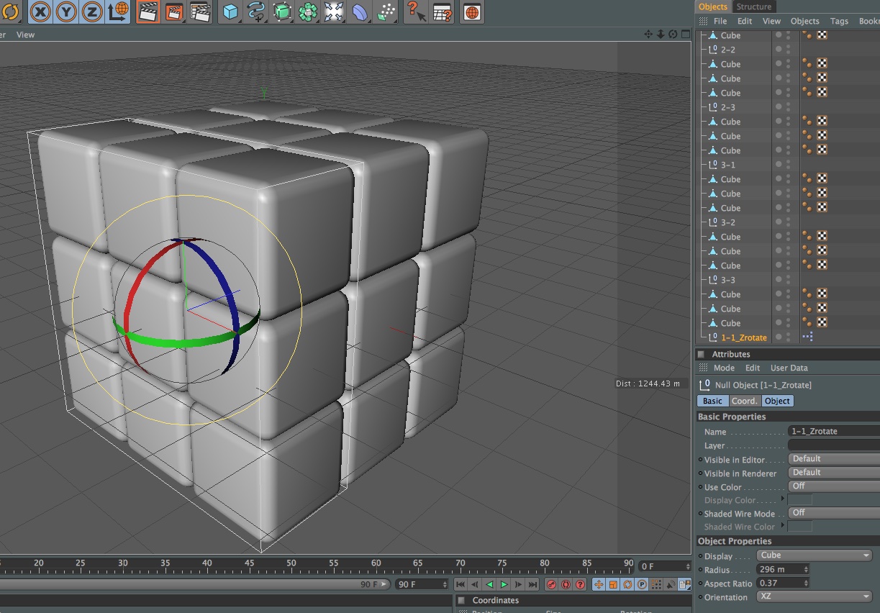This screenshot has width=880, height=613.
Task: Open the Mode menu in Attributes
Action: point(724,368)
